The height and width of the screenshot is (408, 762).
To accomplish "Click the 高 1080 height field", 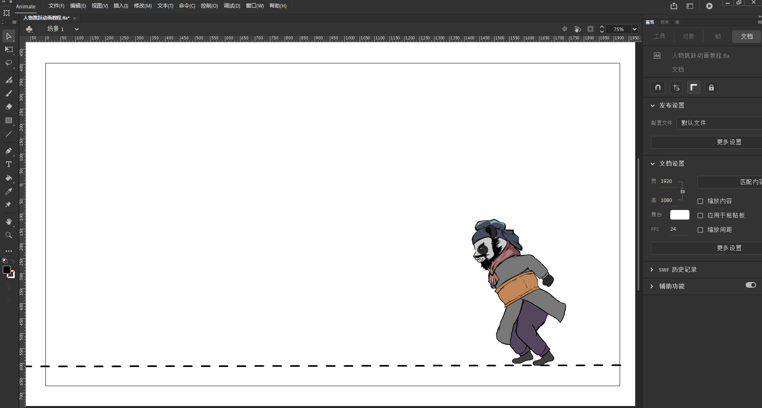I will pos(669,200).
